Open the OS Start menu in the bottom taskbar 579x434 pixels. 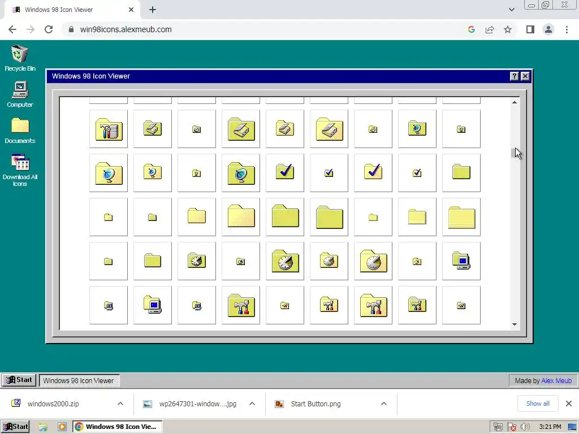tap(15, 427)
